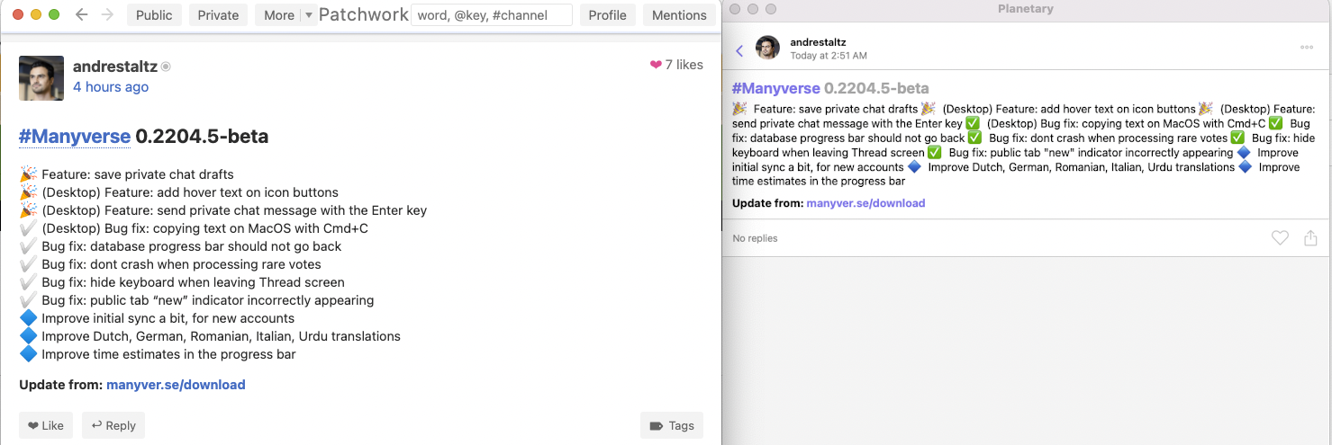Select 'Improve time estimates in the progress bar' in Patchwork
The image size is (1332, 445).
(168, 354)
